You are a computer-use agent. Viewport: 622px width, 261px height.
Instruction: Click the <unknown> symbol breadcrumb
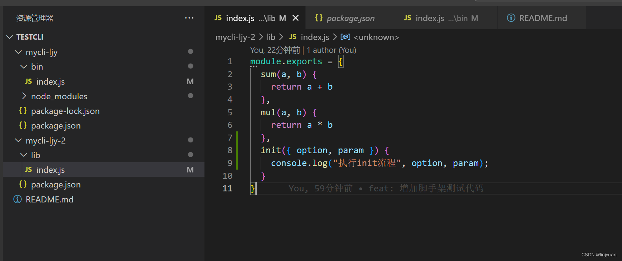click(376, 37)
